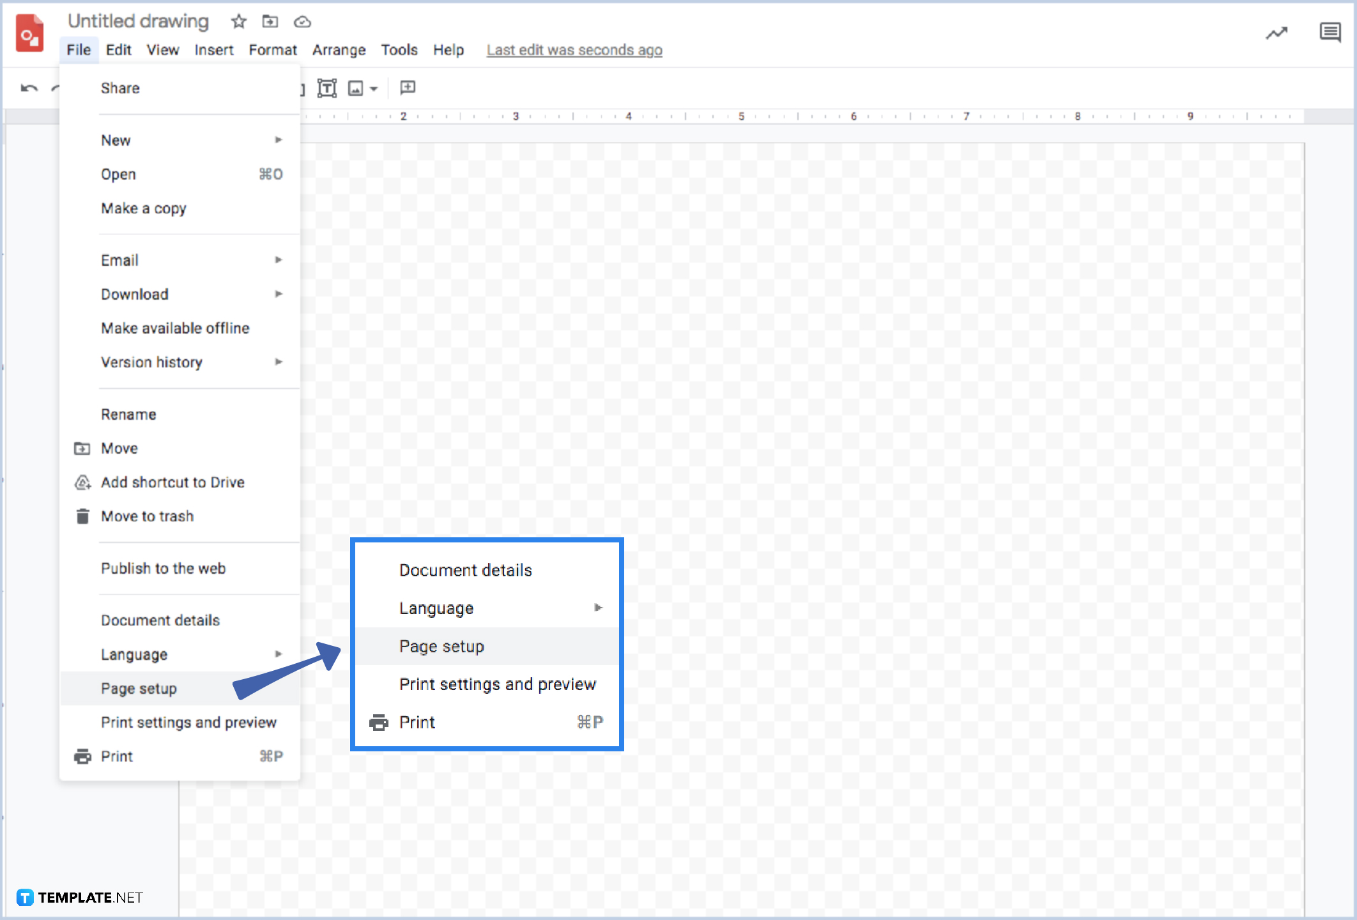This screenshot has height=920, width=1357.
Task: Open the image insert dropdown arrow
Action: coord(374,89)
